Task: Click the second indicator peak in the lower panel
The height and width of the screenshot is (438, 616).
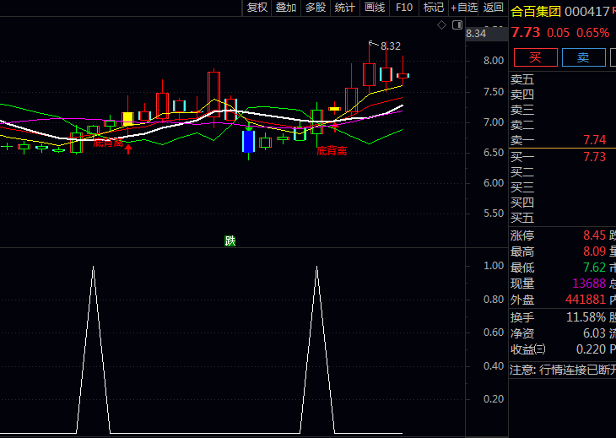Action: pyautogui.click(x=317, y=268)
